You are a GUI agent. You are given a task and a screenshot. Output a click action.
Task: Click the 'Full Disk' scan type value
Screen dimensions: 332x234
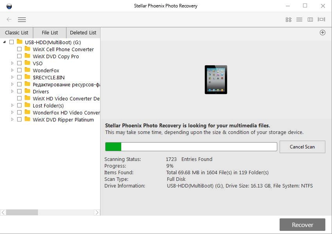pyautogui.click(x=176, y=179)
